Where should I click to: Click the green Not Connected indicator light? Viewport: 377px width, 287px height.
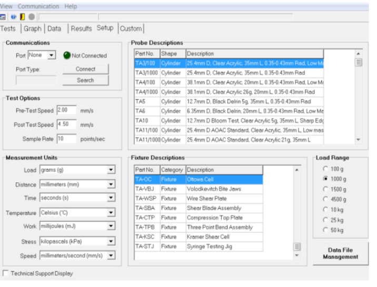[67, 55]
